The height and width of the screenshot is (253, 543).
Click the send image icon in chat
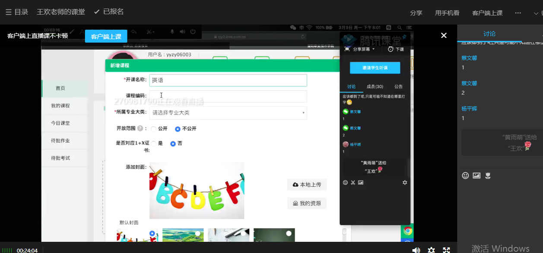pos(476,175)
